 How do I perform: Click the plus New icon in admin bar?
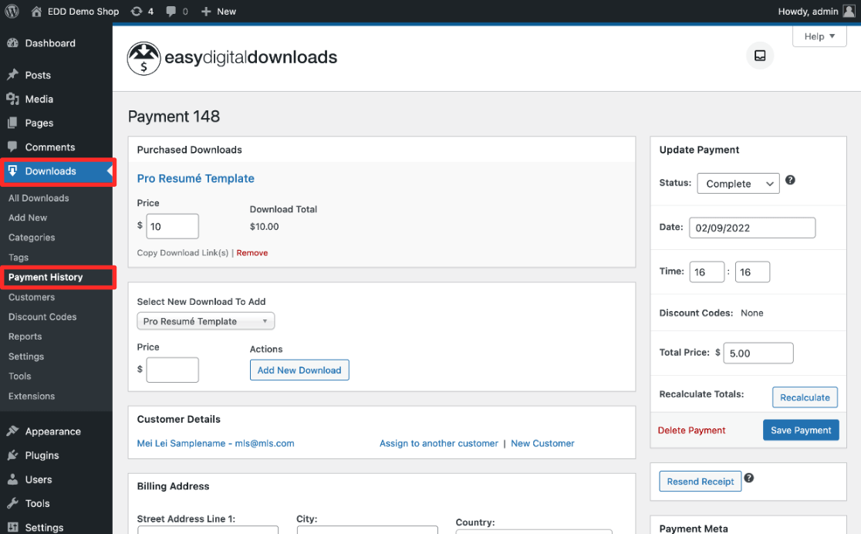(206, 11)
